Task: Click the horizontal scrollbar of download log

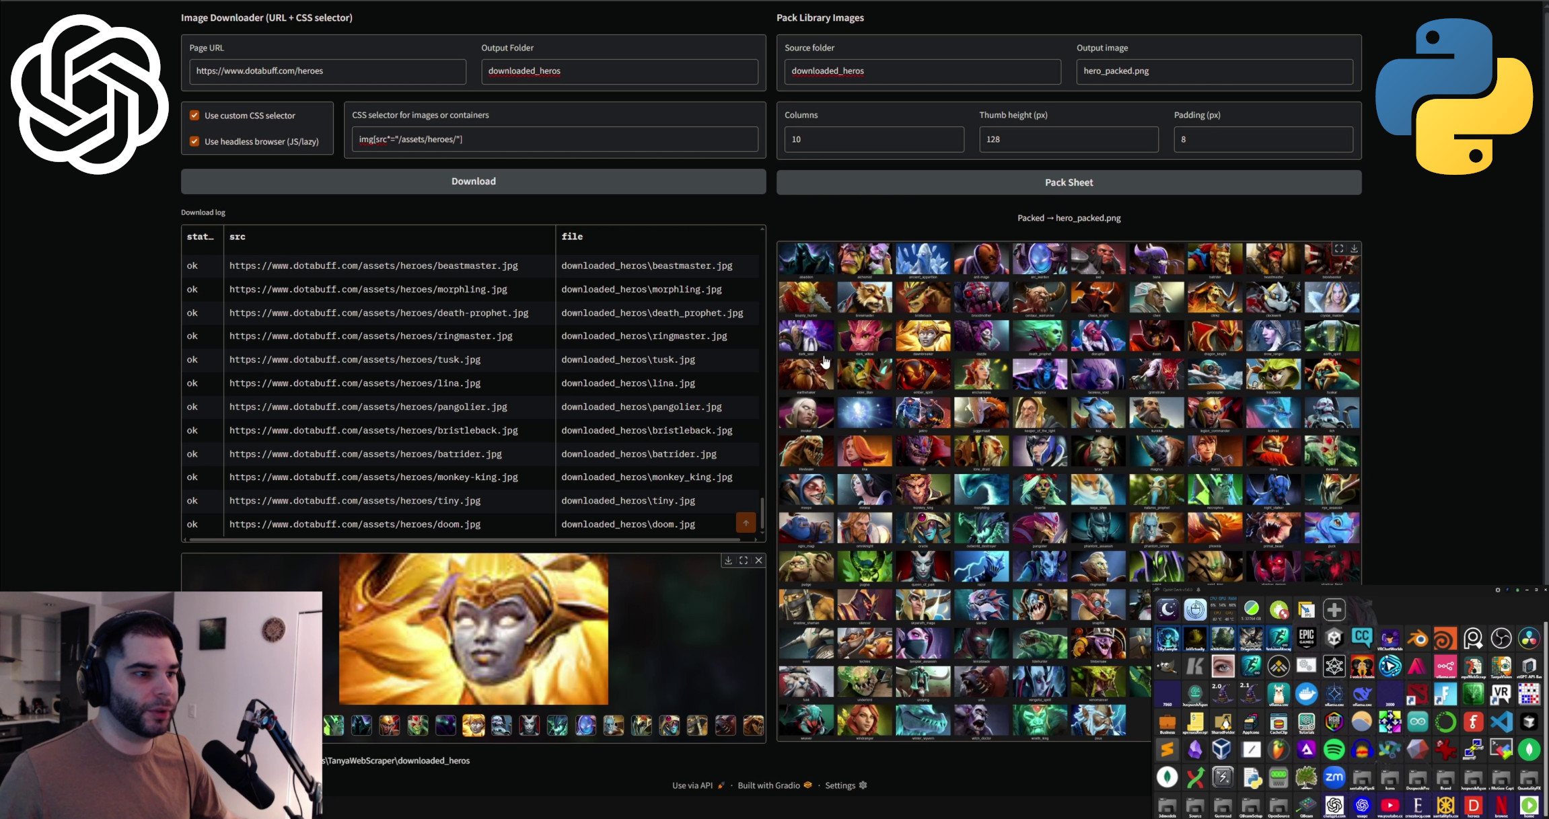Action: point(464,539)
